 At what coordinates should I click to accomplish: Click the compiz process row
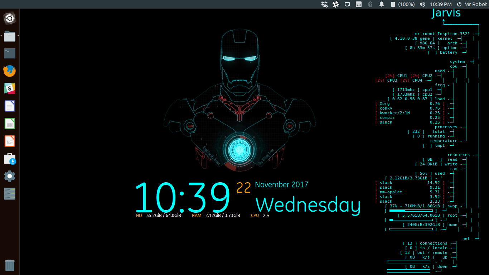coord(410,117)
